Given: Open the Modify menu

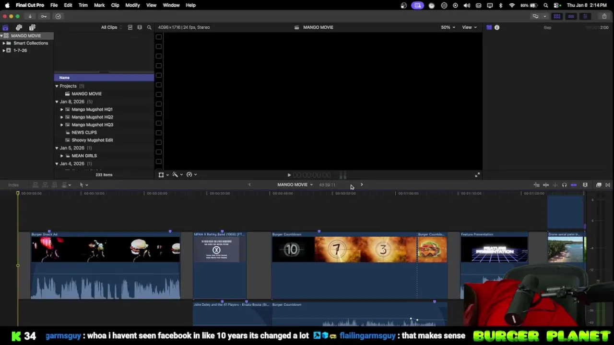Looking at the screenshot, I should point(132,5).
